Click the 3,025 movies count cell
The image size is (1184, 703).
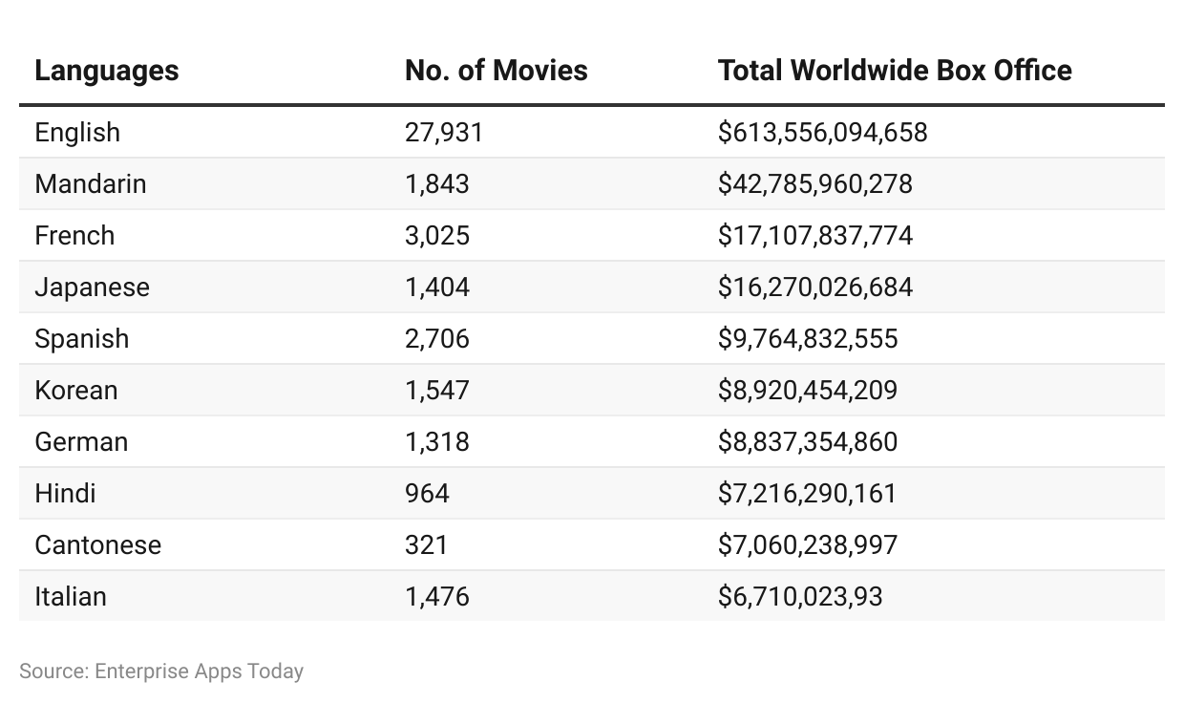coord(437,235)
